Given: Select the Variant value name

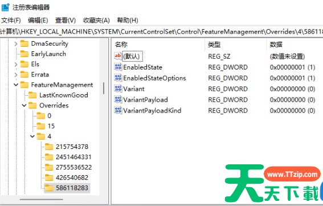Looking at the screenshot, I should tap(134, 89).
